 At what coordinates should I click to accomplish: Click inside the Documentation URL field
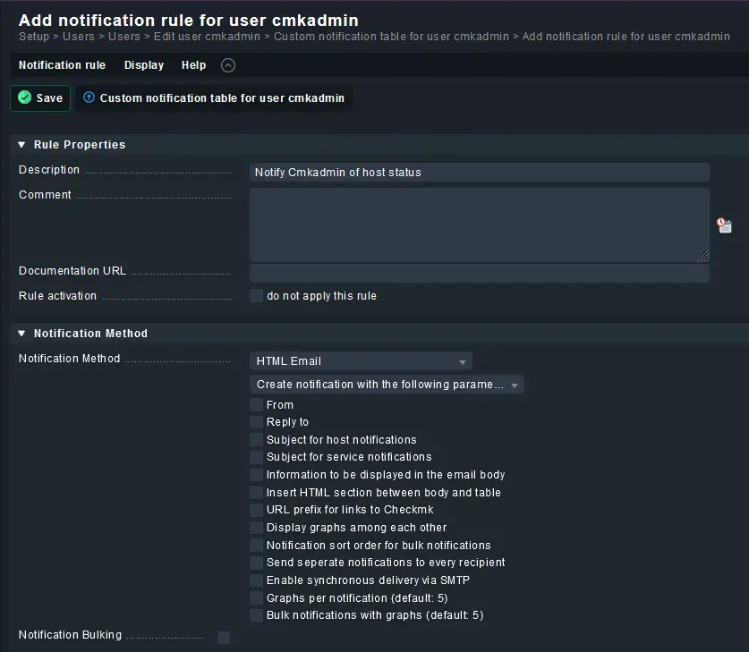coord(480,272)
